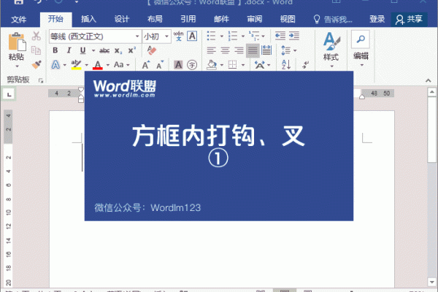Open font name combo box
Viewport: 438px width, 292px height.
tap(95, 36)
